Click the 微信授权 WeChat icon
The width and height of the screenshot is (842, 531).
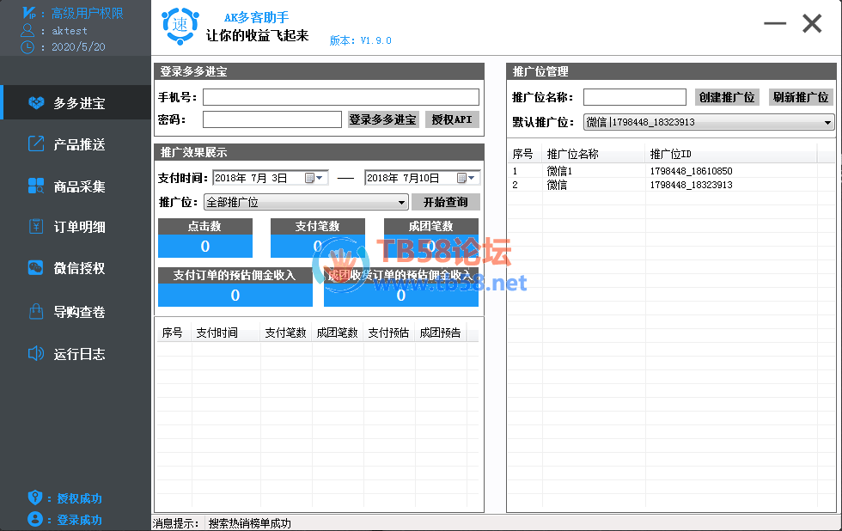pos(36,267)
